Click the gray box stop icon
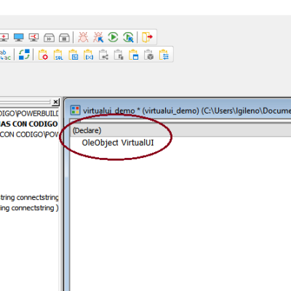 click(x=64, y=38)
